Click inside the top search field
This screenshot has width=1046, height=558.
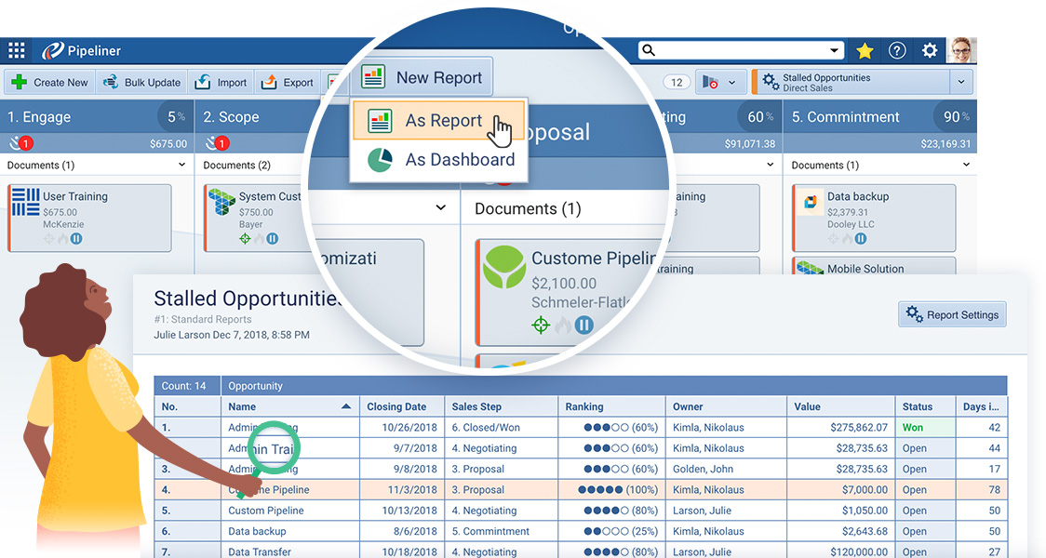741,50
